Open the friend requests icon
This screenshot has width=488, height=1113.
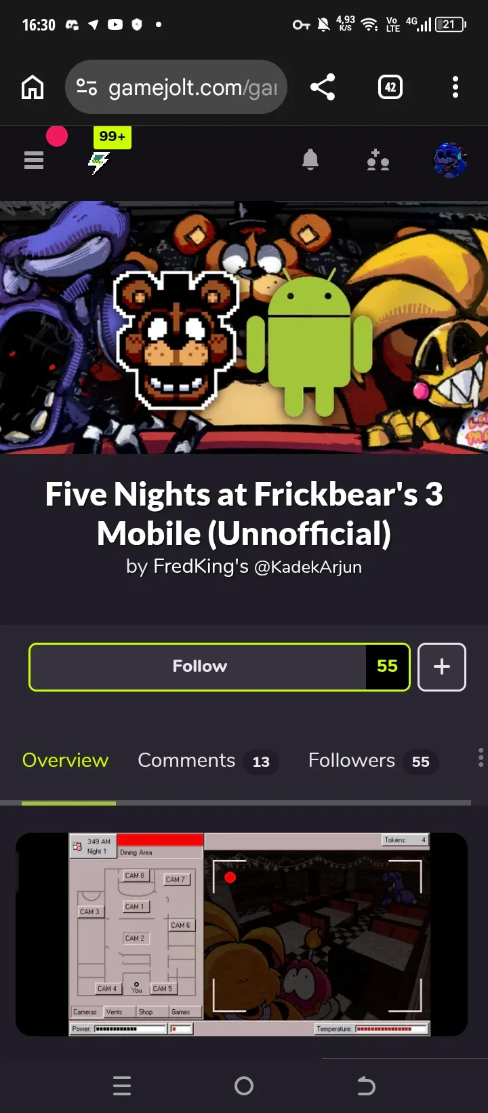(x=378, y=160)
